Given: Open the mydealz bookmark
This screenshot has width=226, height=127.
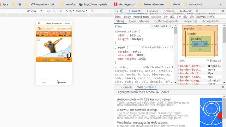Looking at the screenshot, I should (94, 4).
